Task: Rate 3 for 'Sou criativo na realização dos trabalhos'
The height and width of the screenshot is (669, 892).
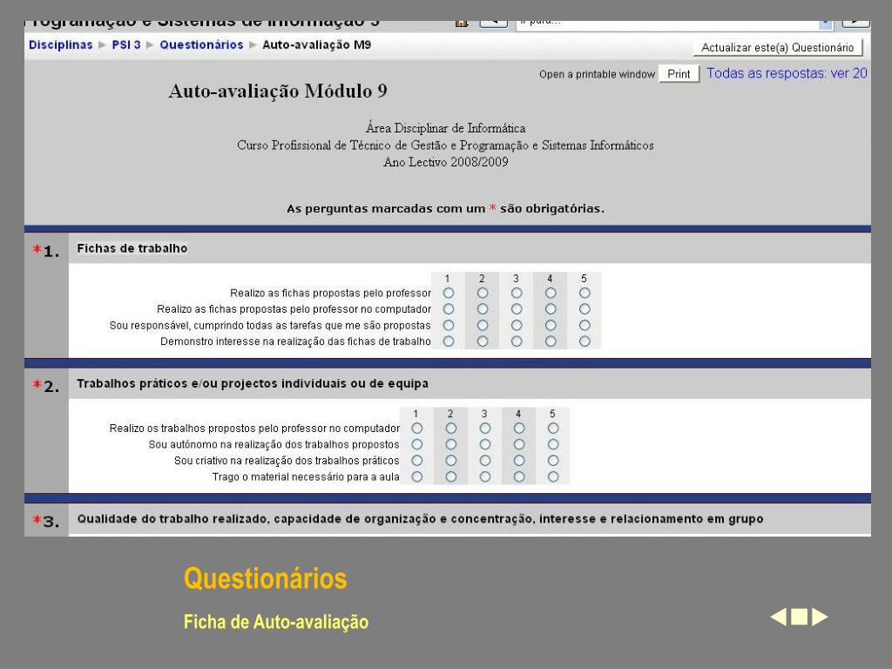Action: coord(484,461)
